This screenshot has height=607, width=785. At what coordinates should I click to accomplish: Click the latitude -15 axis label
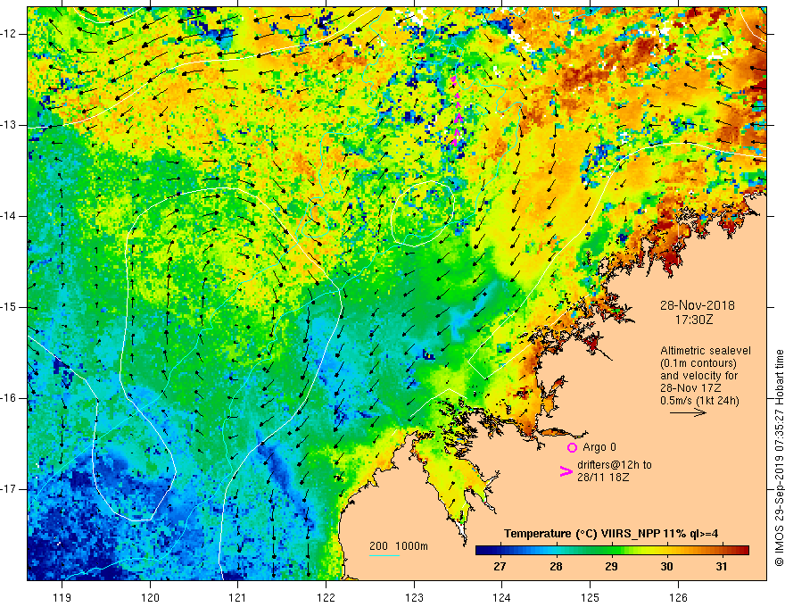pos(9,307)
